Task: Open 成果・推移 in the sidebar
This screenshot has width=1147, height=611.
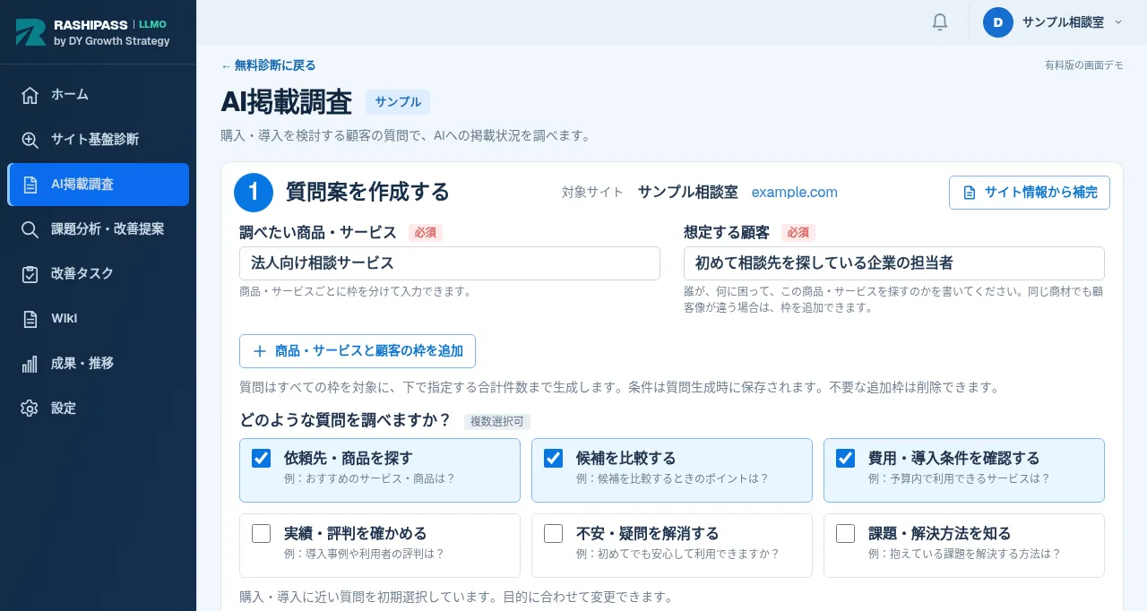Action: pyautogui.click(x=98, y=364)
